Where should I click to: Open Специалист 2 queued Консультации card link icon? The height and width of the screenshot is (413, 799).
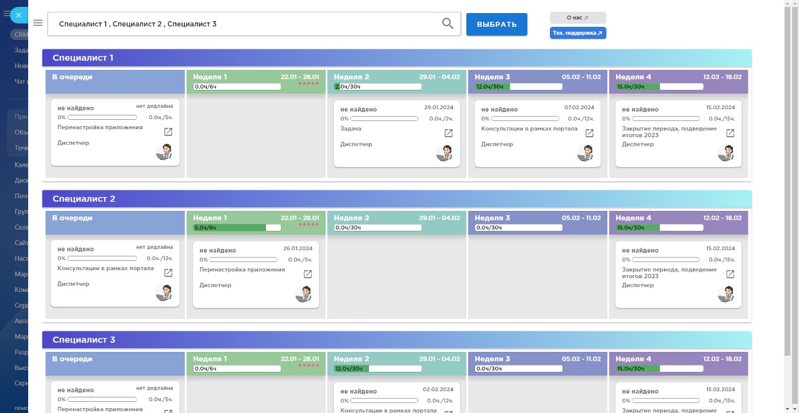coord(168,273)
